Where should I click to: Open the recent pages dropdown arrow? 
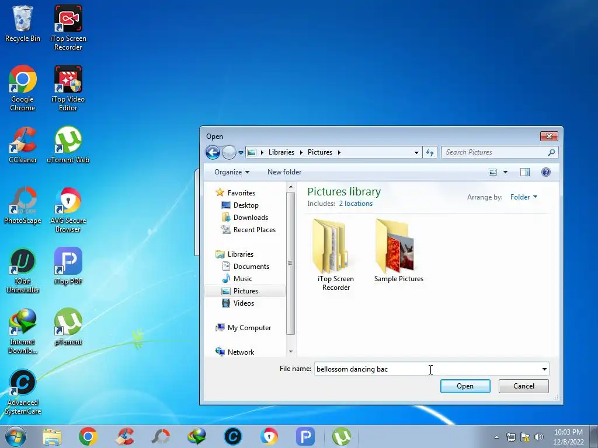(x=241, y=153)
